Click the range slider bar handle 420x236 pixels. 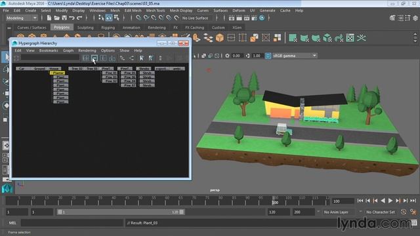click(x=120, y=212)
